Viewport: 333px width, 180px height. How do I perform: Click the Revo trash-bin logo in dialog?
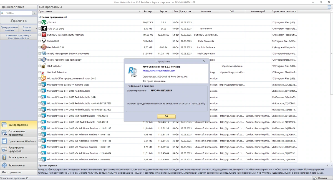(x=133, y=72)
